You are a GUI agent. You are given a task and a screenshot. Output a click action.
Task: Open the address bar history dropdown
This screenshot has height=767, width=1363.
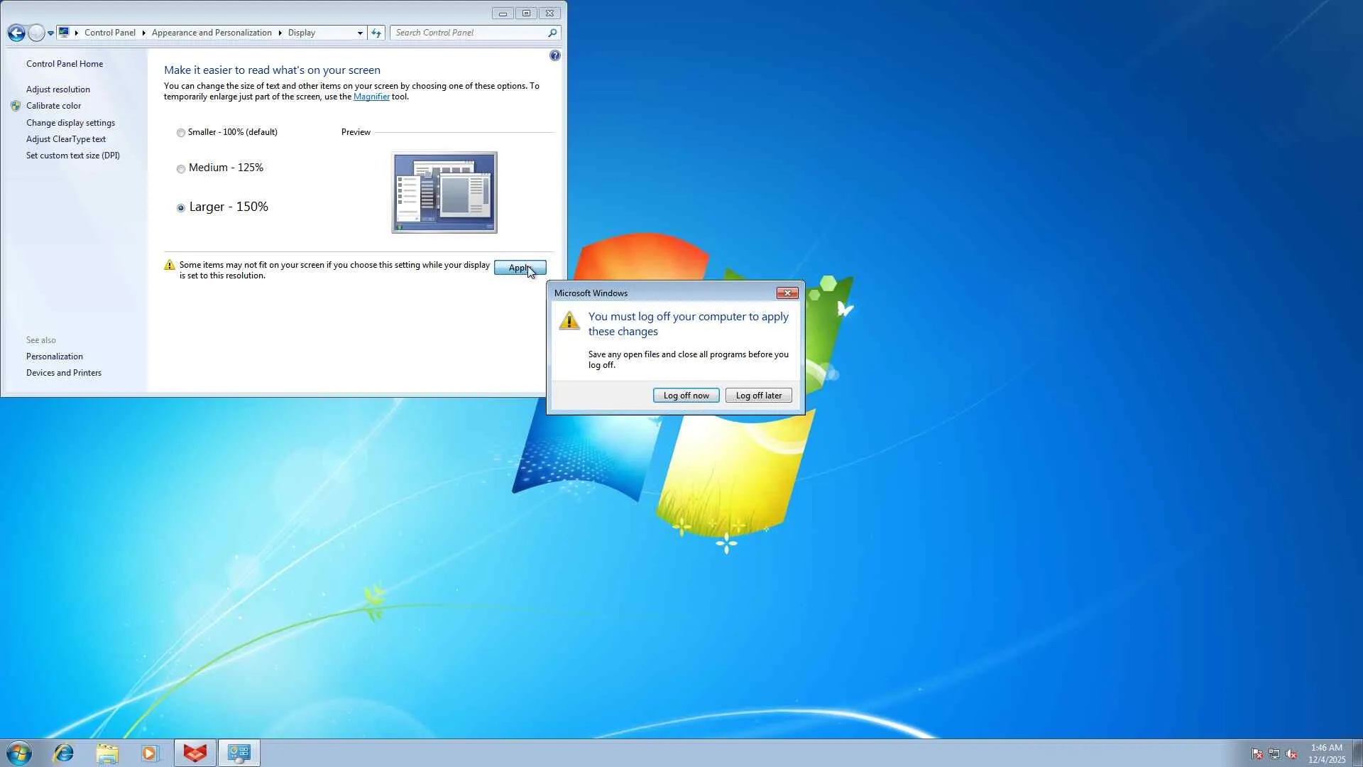[360, 33]
